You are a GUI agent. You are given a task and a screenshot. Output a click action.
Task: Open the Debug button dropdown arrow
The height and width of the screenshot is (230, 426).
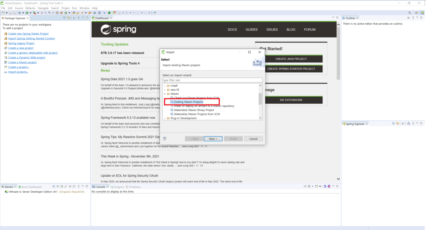[x=23, y=13]
